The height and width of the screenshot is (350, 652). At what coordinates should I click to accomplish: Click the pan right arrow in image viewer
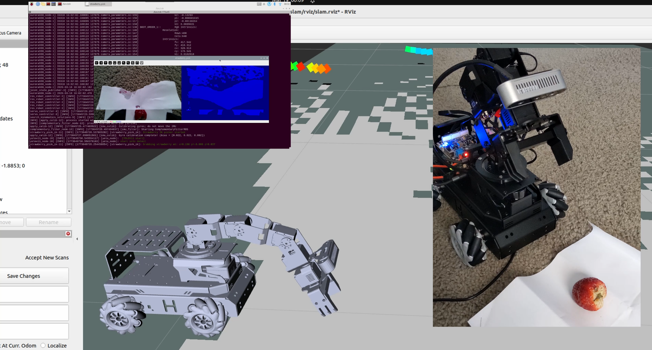[x=101, y=63]
